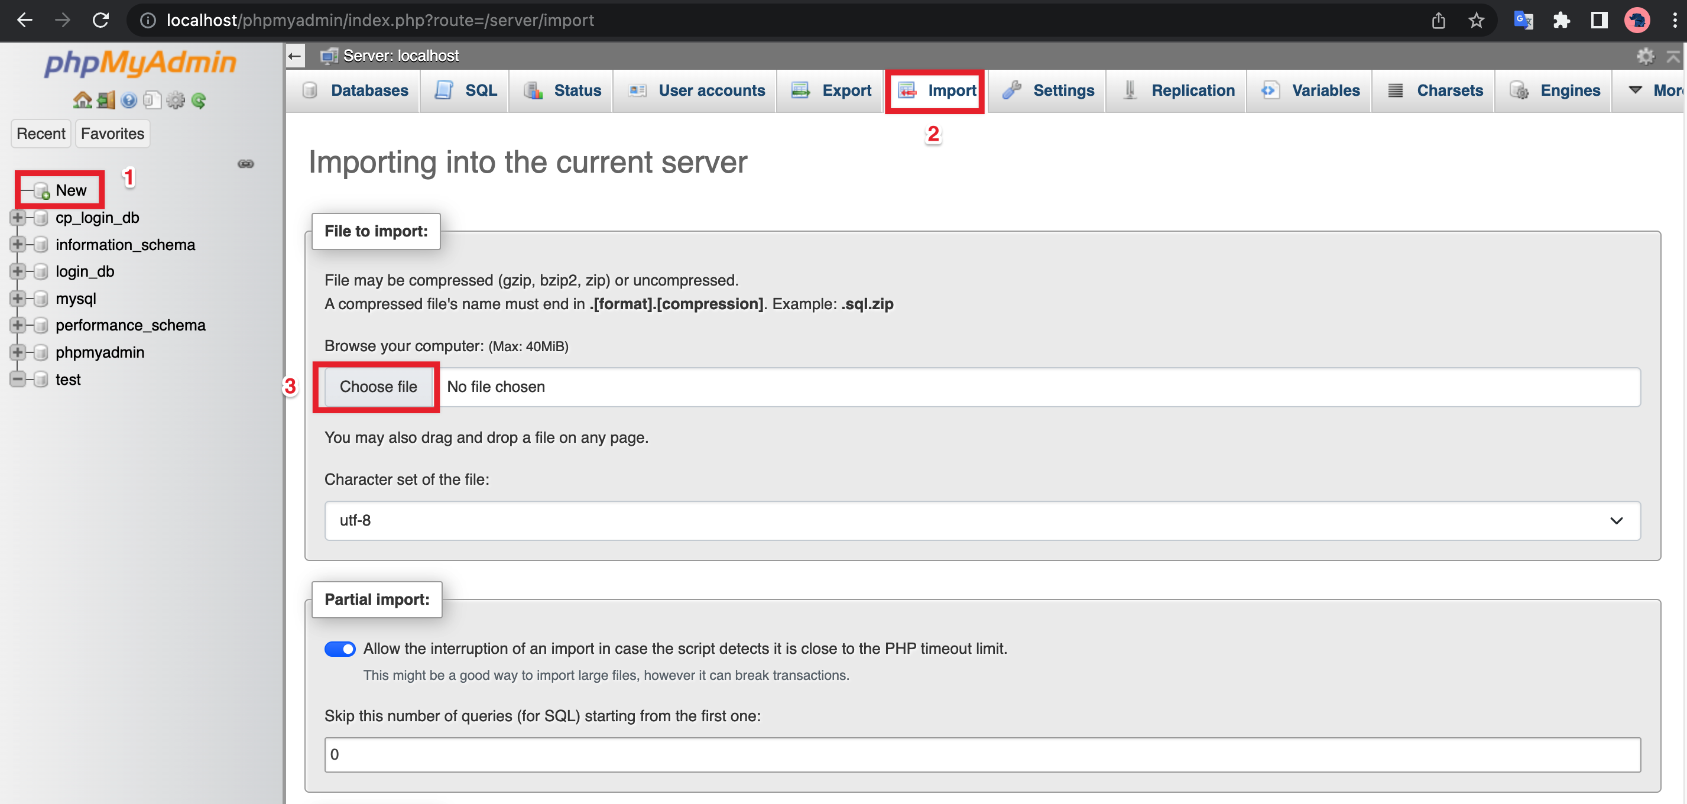
Task: Switch to the Status tab
Action: (x=561, y=90)
